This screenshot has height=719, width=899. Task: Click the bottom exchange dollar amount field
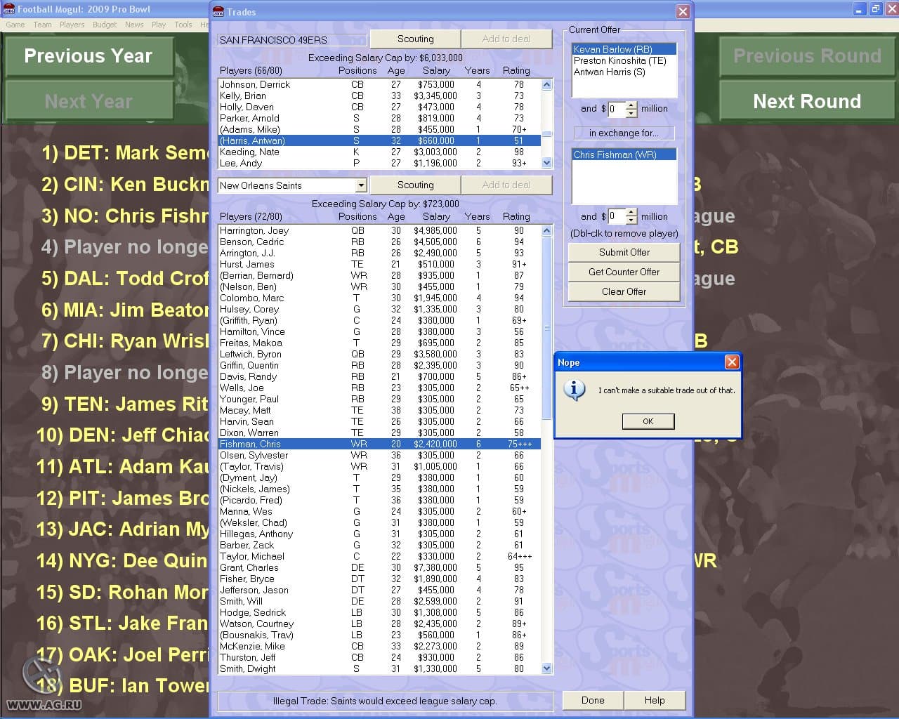617,217
